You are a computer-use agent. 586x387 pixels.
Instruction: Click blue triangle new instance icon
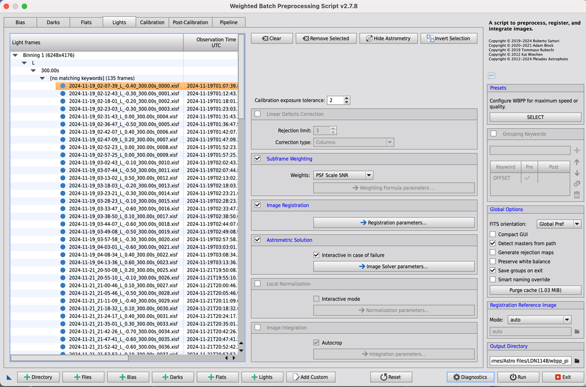pyautogui.click(x=9, y=377)
